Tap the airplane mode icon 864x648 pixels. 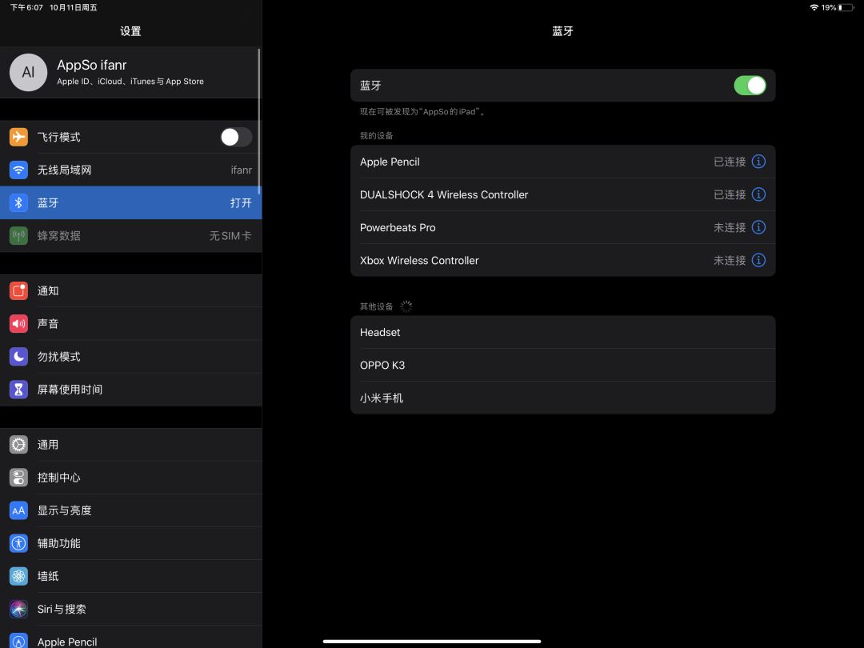(x=18, y=137)
